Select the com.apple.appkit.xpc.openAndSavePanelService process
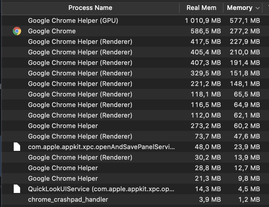Image resolution: width=269 pixels, height=207 pixels. (135, 147)
